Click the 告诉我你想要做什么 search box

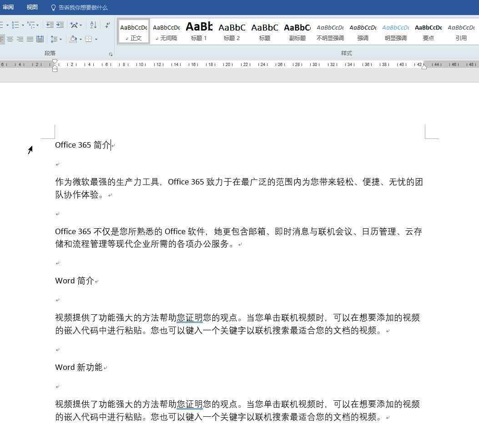point(83,8)
